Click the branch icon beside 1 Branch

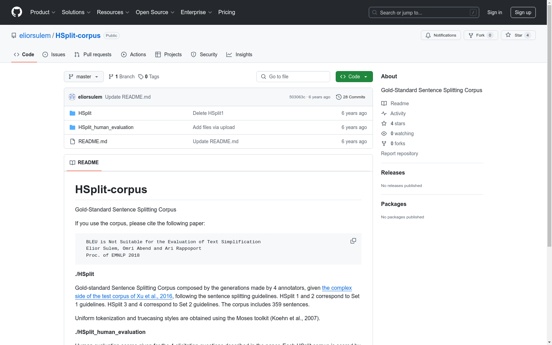pyautogui.click(x=111, y=77)
